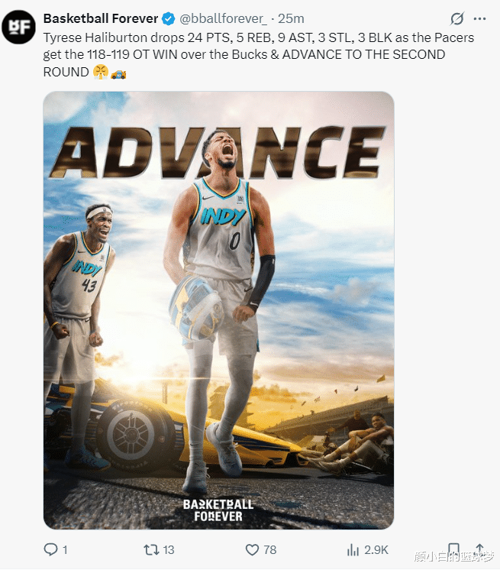
Task: View post analytics bar chart icon
Action: pos(353,549)
